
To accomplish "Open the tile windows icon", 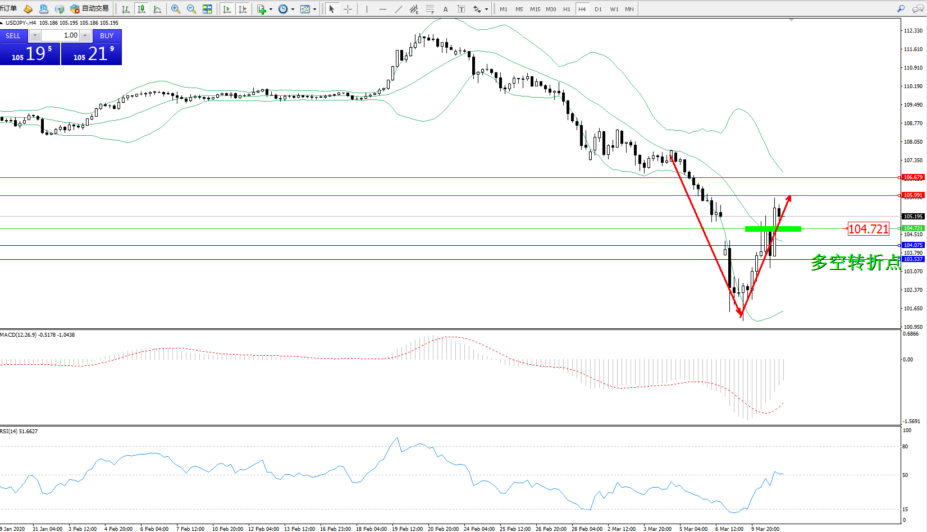I will tap(207, 9).
